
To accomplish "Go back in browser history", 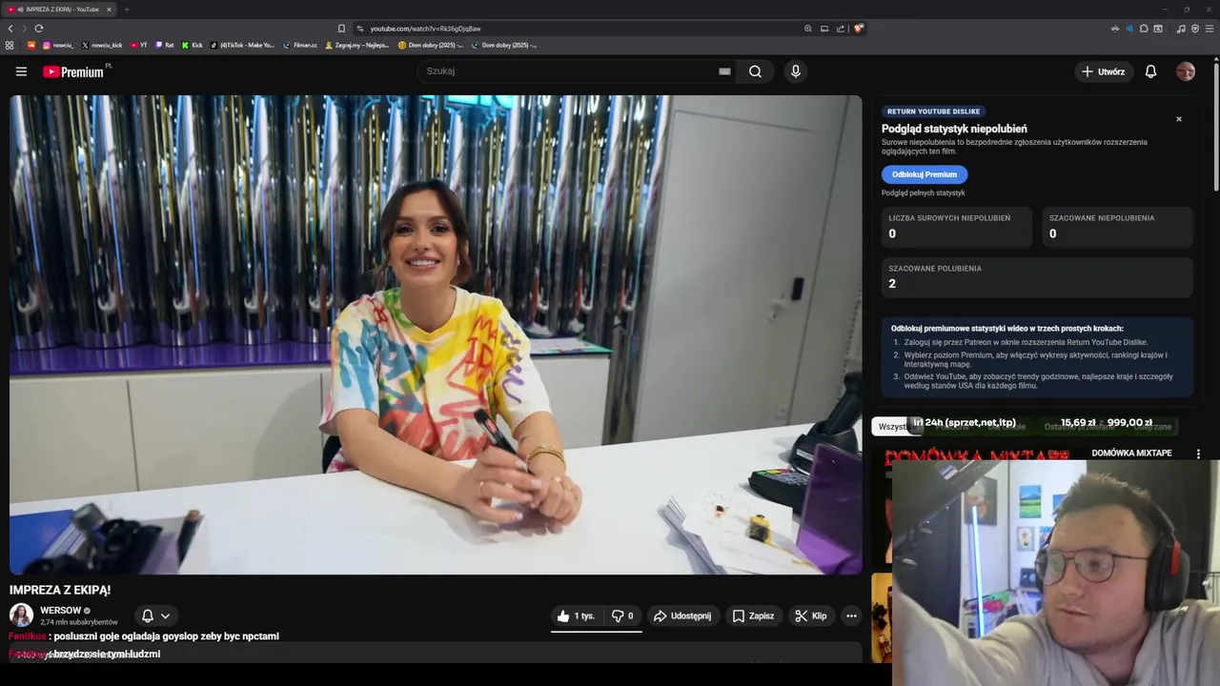I will pos(10,29).
